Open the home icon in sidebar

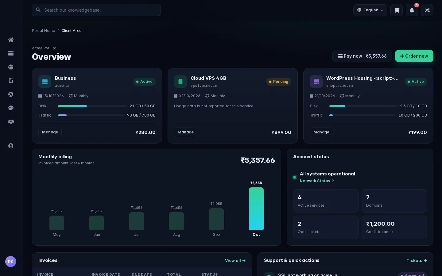click(x=11, y=40)
